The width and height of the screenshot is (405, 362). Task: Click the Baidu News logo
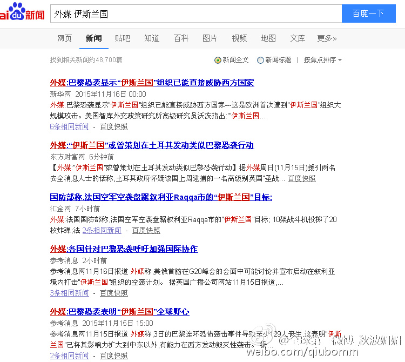(x=22, y=12)
